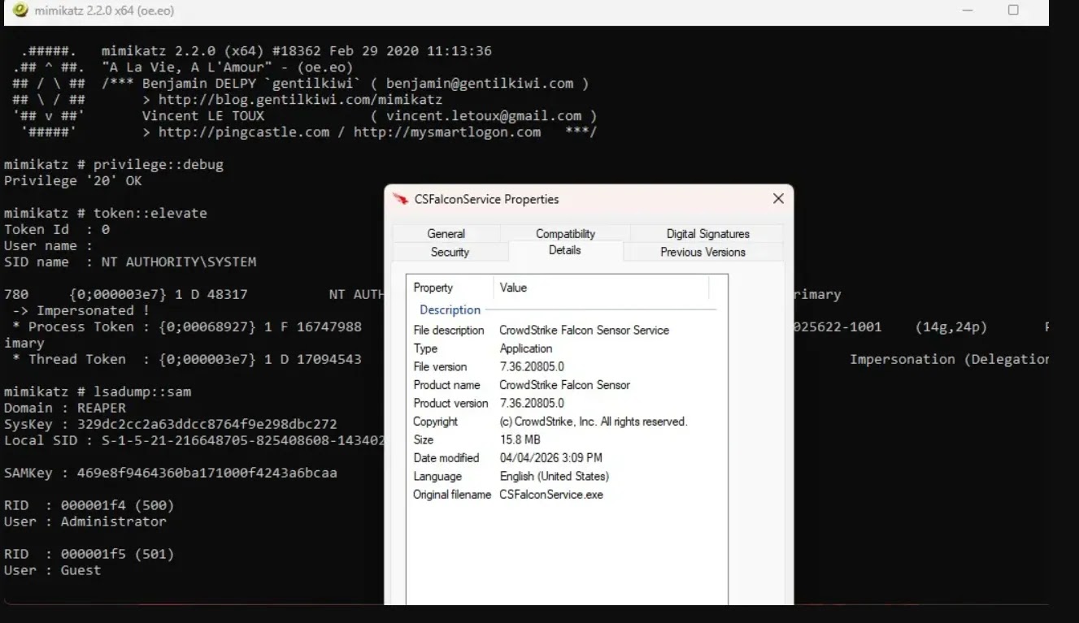Click the '04/04/2026 3:09 PM' value

pyautogui.click(x=550, y=458)
